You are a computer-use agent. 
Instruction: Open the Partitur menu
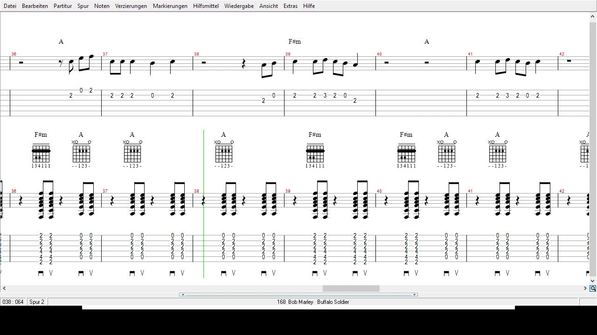tap(62, 6)
